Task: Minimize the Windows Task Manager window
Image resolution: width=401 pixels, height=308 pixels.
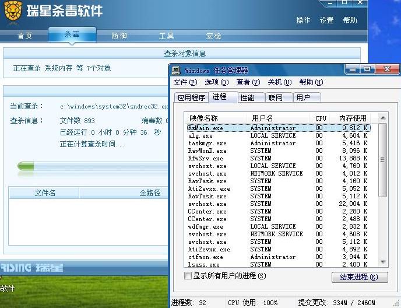Action: (x=353, y=69)
